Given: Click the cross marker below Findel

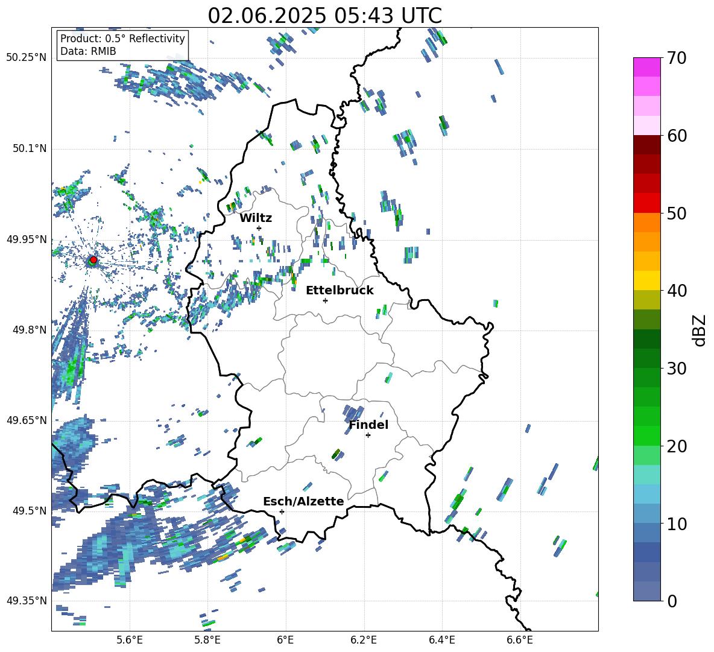Looking at the screenshot, I should point(368,435).
